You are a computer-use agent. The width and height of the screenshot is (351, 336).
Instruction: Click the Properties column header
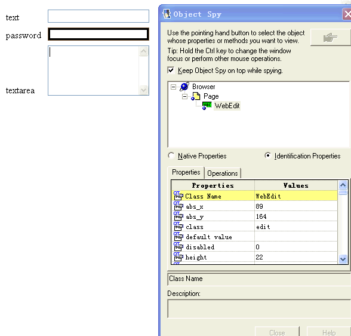coord(213,185)
